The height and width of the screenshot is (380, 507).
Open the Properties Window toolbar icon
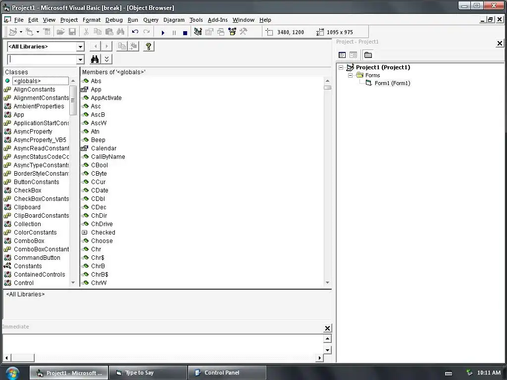[x=209, y=32]
